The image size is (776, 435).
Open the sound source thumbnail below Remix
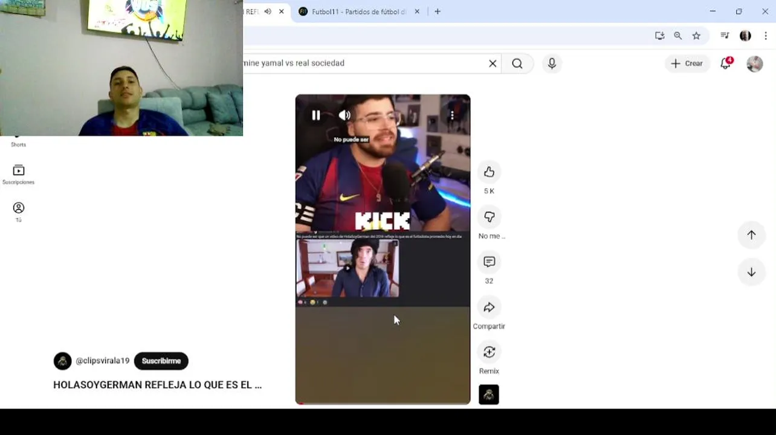click(489, 395)
